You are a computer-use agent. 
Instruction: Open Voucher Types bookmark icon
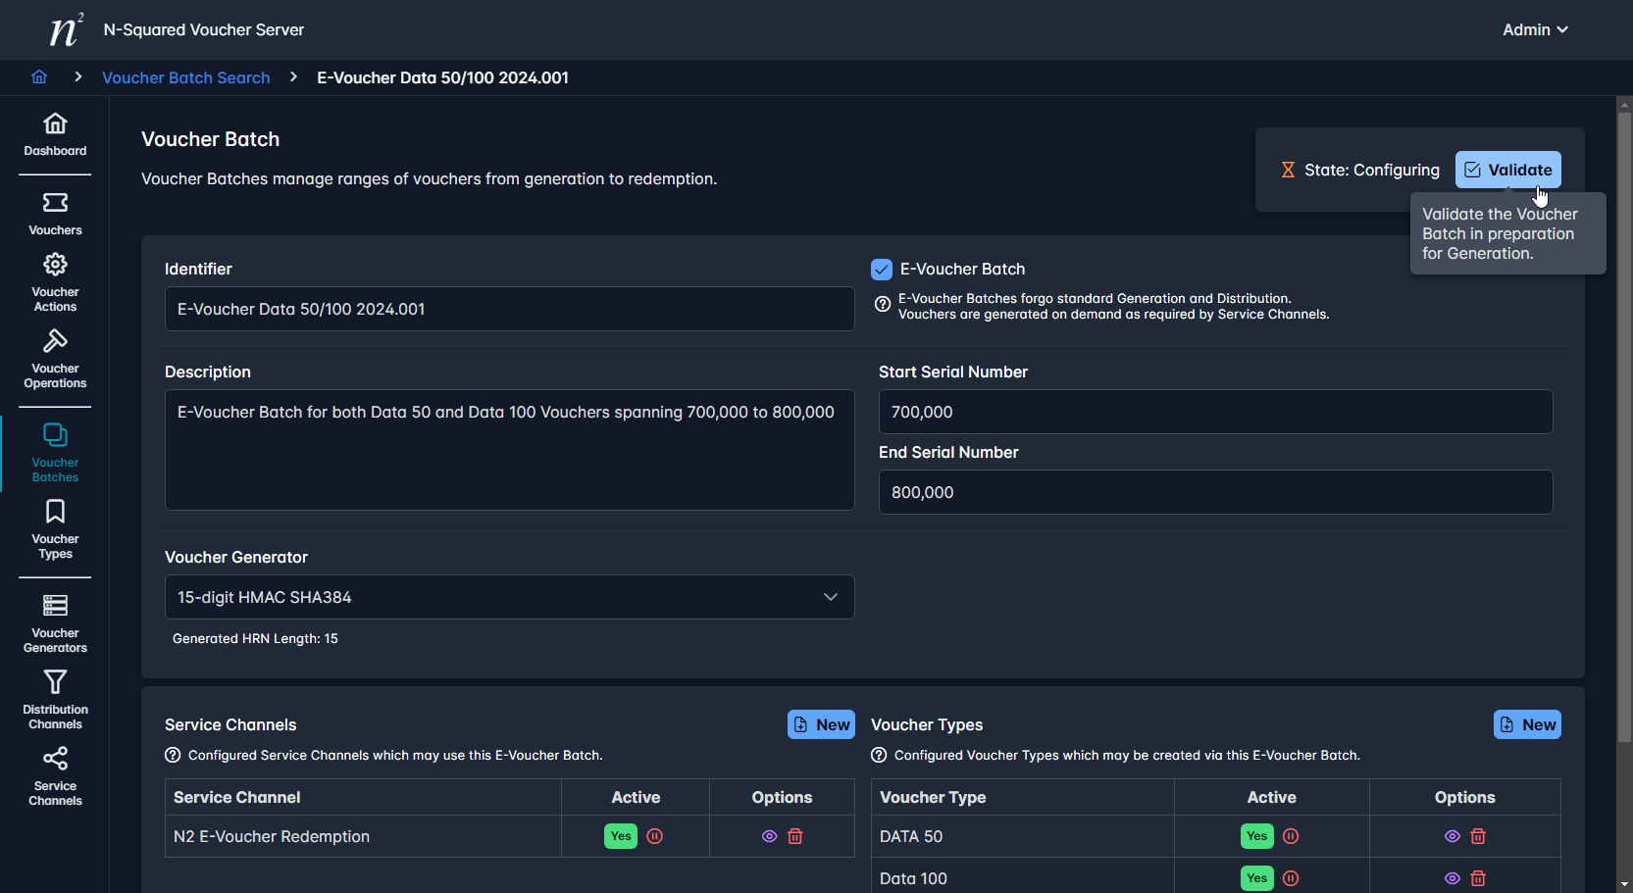(x=55, y=512)
